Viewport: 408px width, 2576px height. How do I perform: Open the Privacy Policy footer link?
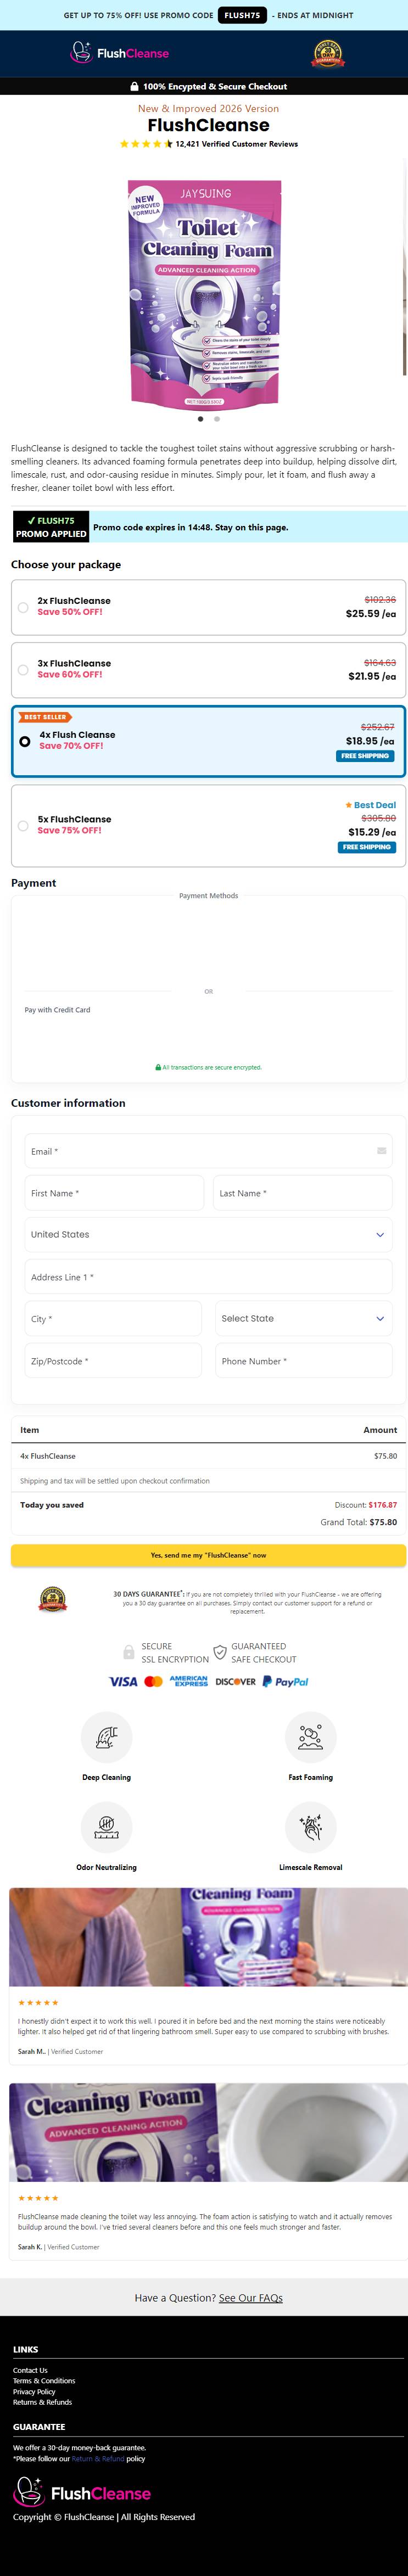tap(34, 2392)
